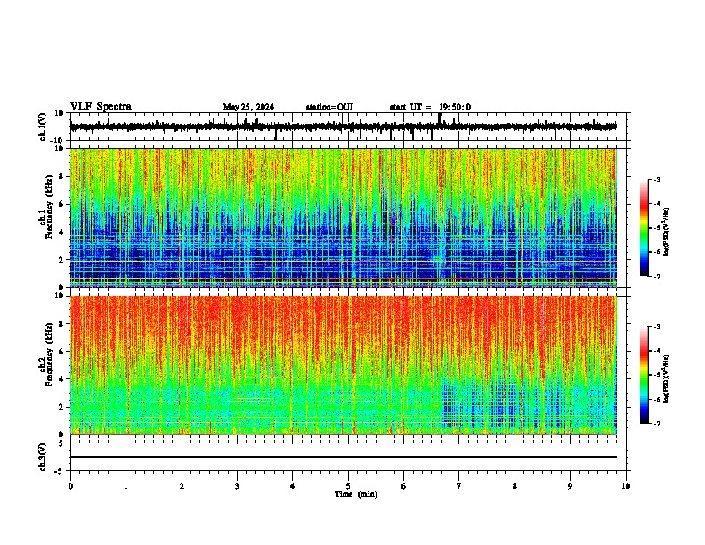Click the 8 kHz tick on ch.1 frequency axis
This screenshot has height=545, width=705.
(x=61, y=176)
